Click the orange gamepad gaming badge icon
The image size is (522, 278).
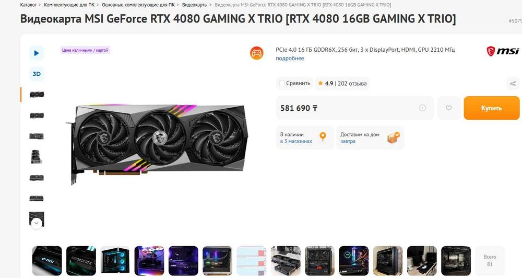click(x=257, y=53)
